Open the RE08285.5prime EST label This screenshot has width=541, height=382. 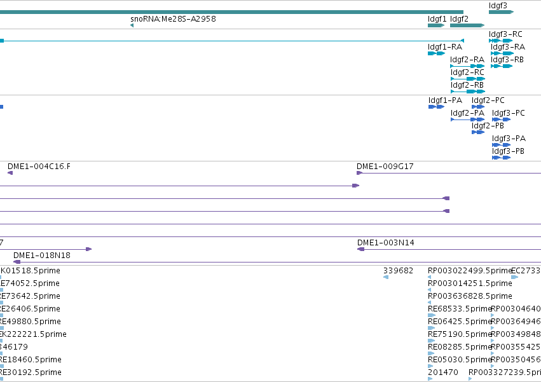(x=459, y=347)
